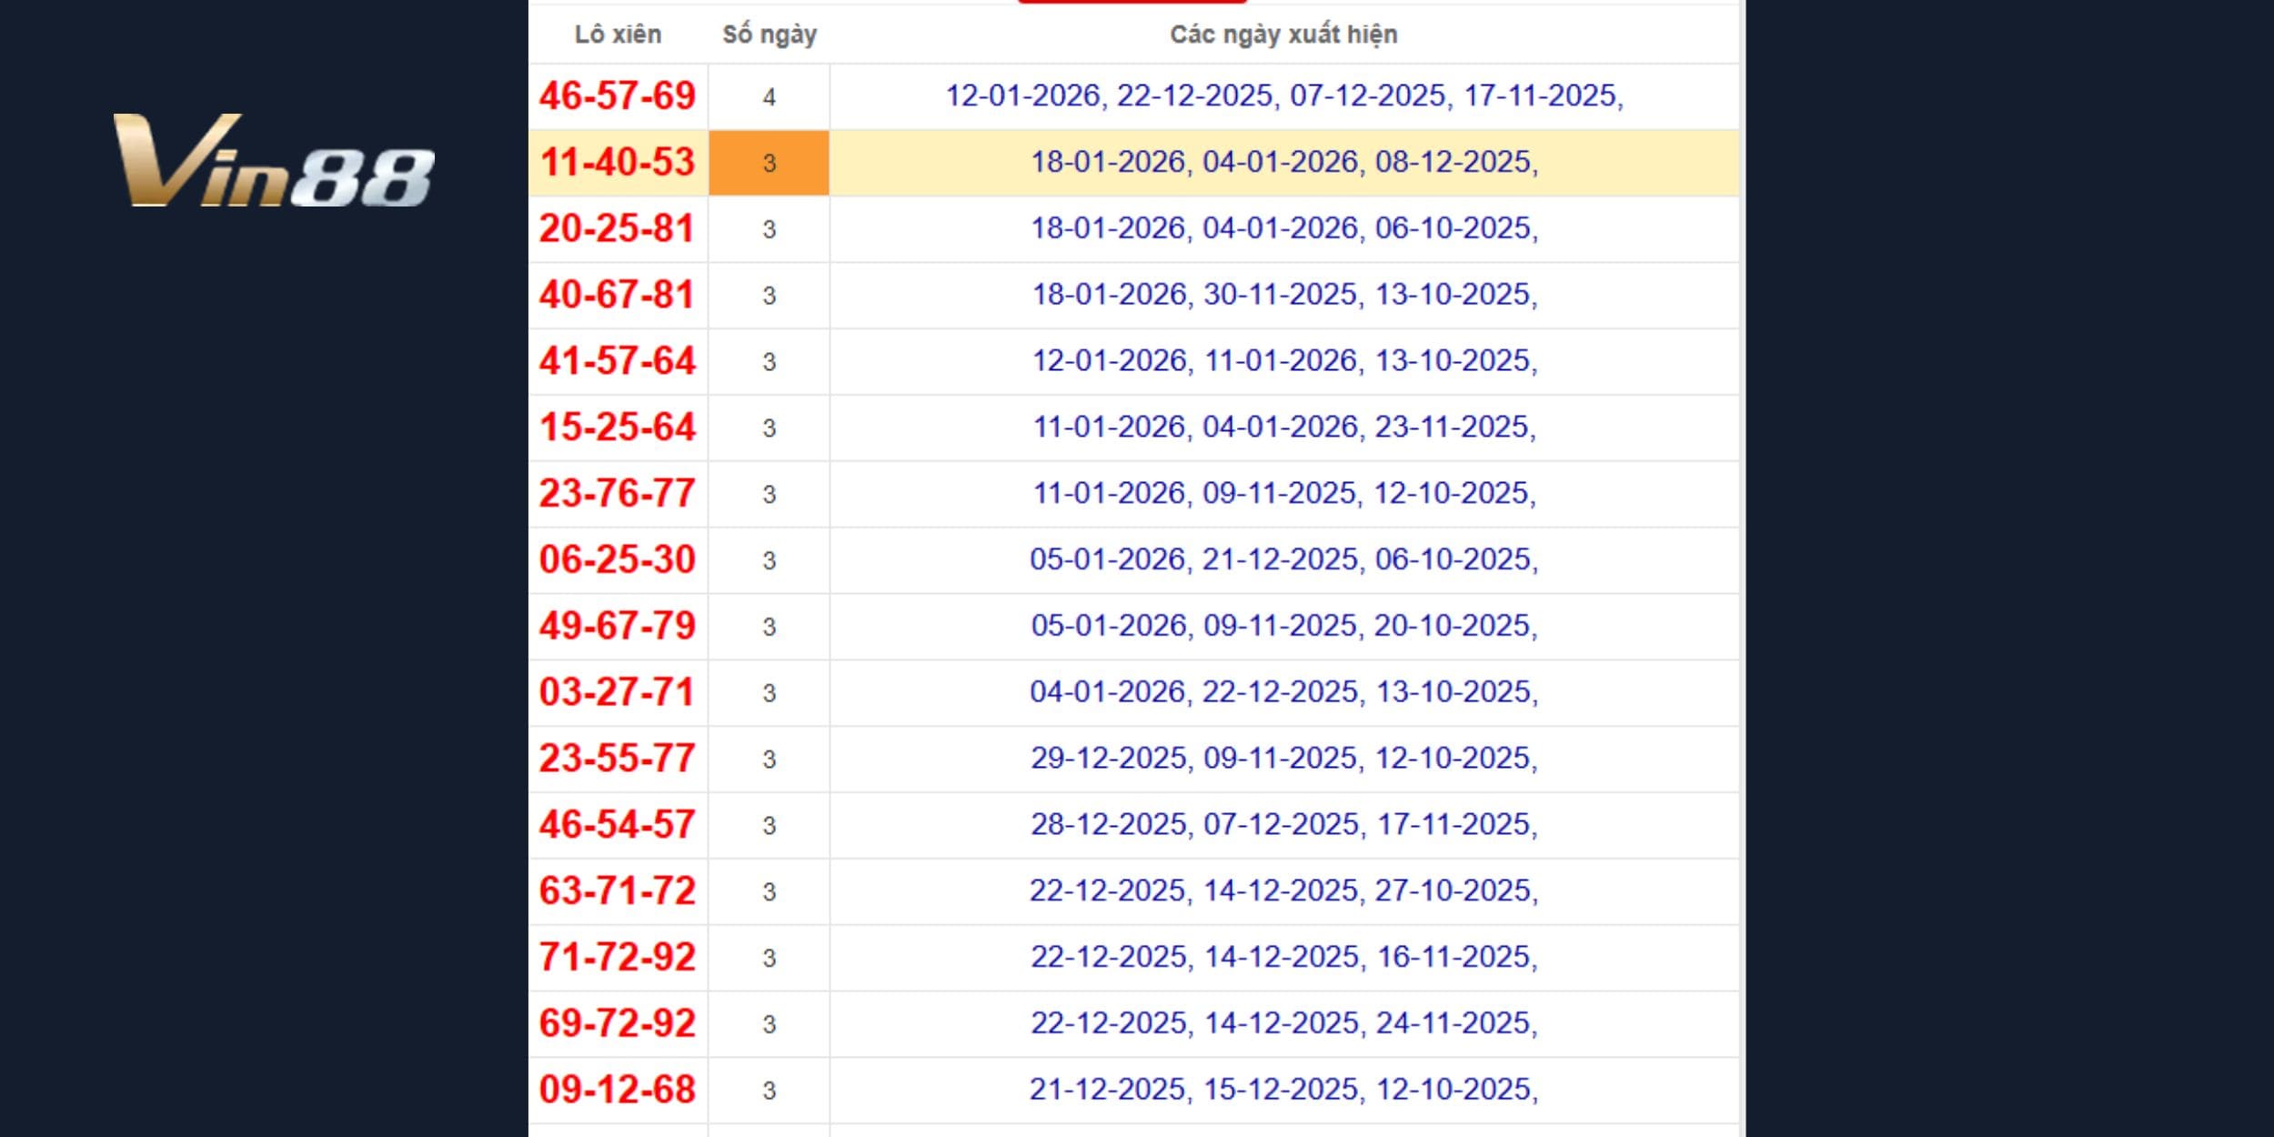Open the 23-76-77 entry
2274x1137 pixels.
click(x=617, y=493)
